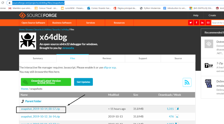Image resolution: width=224 pixels, height=124 pixels.
Task: Click Download Latest Version button
Action: point(46,82)
